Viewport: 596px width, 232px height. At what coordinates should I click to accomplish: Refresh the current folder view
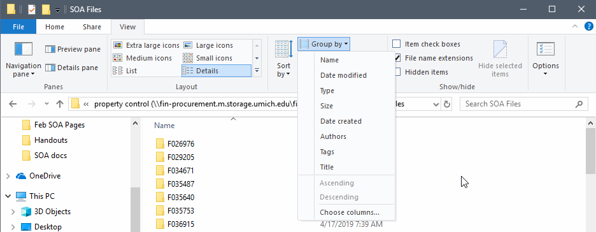click(447, 104)
